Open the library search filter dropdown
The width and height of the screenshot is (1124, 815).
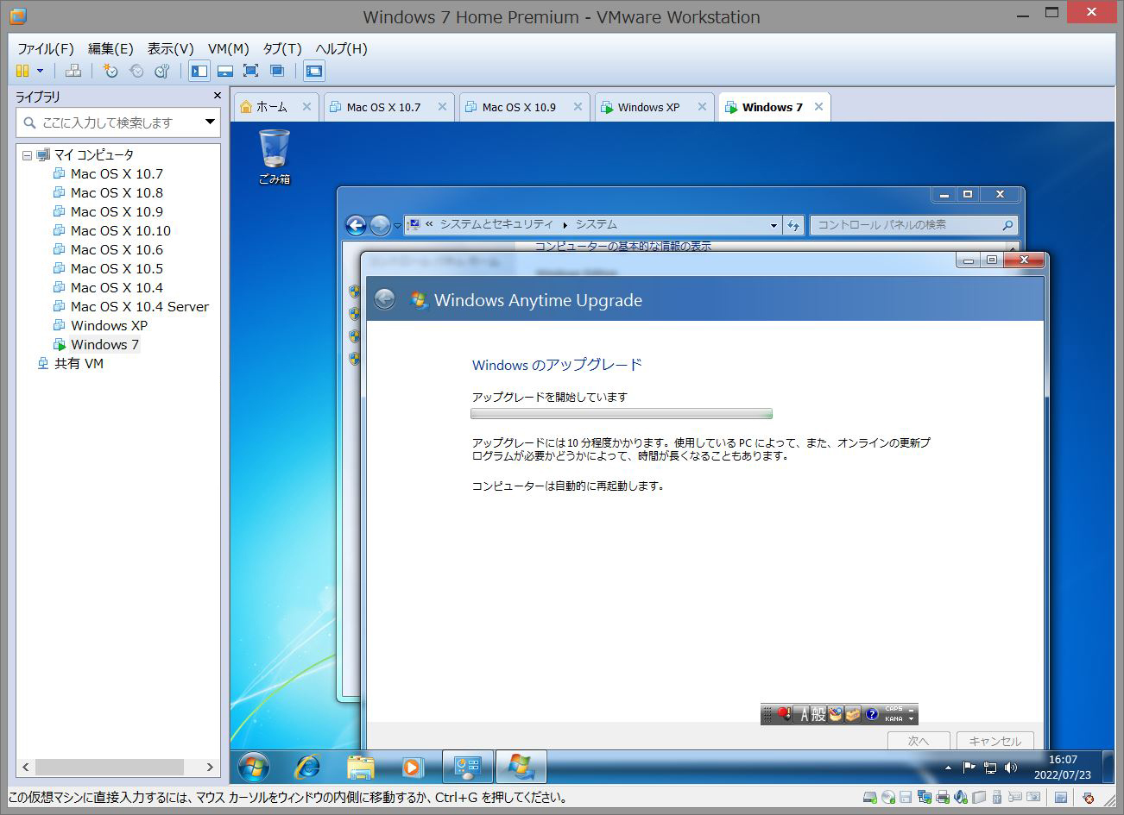tap(210, 122)
